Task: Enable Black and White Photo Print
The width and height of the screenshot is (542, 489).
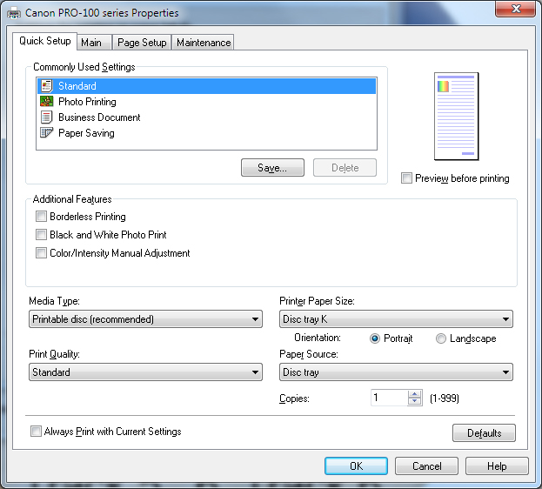Action: pos(41,235)
